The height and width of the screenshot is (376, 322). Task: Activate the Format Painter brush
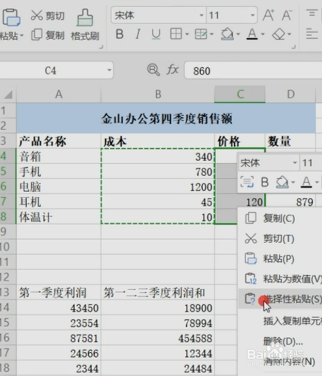(x=85, y=25)
